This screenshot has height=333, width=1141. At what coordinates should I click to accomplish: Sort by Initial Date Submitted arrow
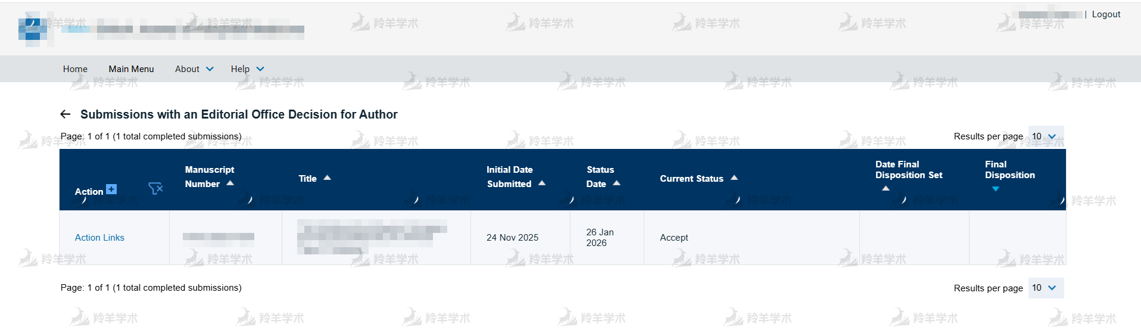[542, 183]
